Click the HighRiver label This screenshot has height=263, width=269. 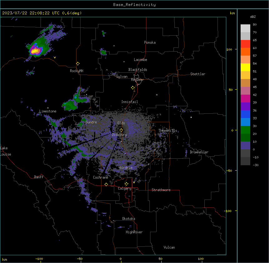(134, 232)
